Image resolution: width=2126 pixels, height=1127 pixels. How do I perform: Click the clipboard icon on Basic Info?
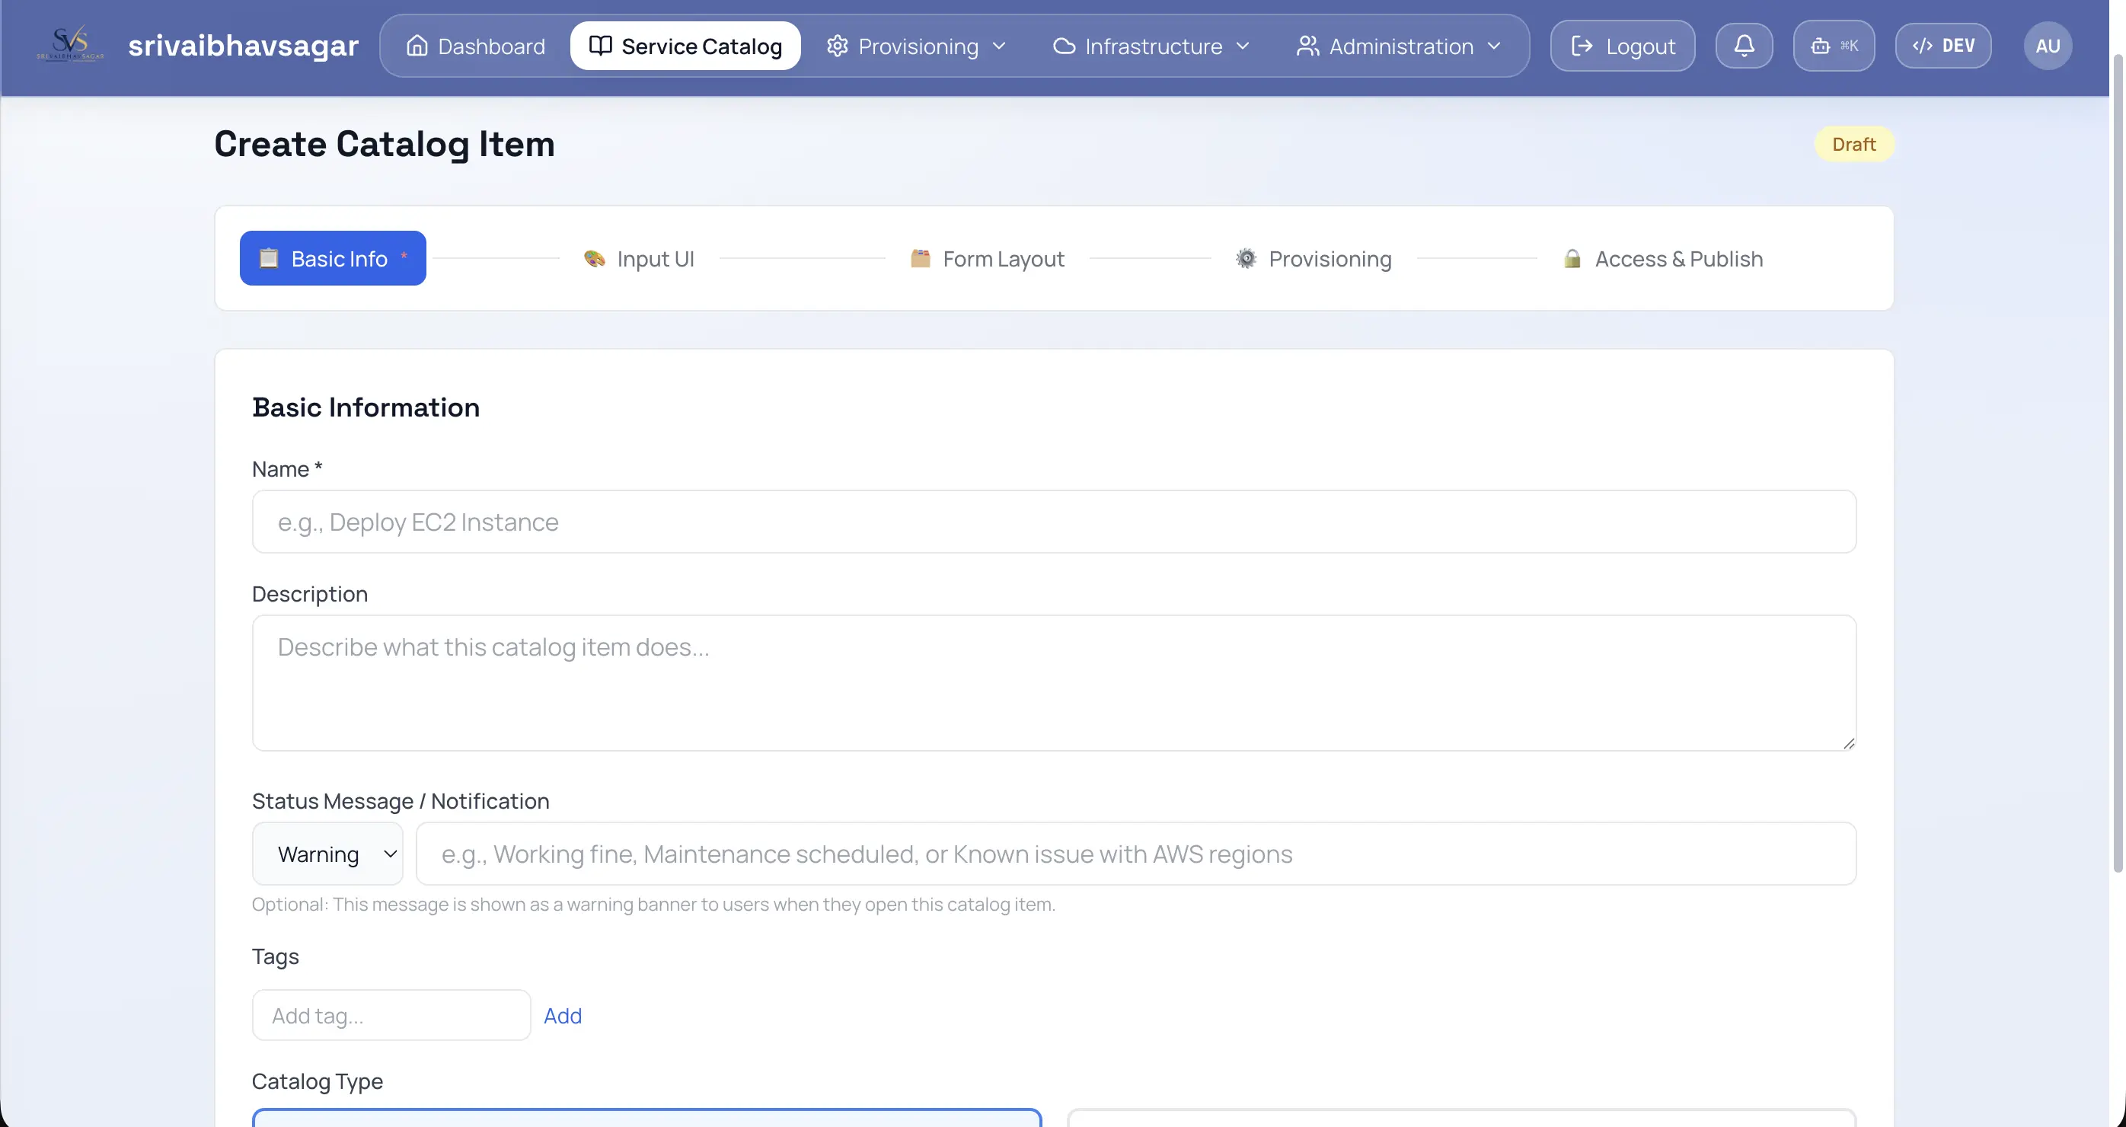268,258
